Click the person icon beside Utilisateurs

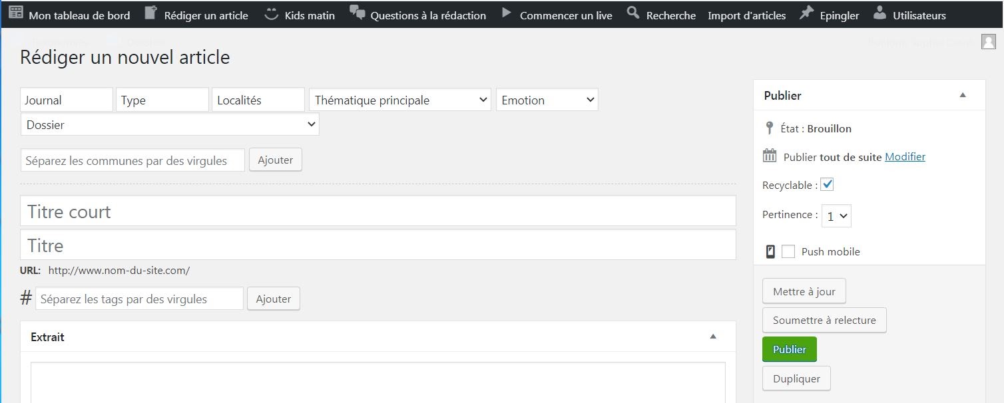(x=879, y=13)
